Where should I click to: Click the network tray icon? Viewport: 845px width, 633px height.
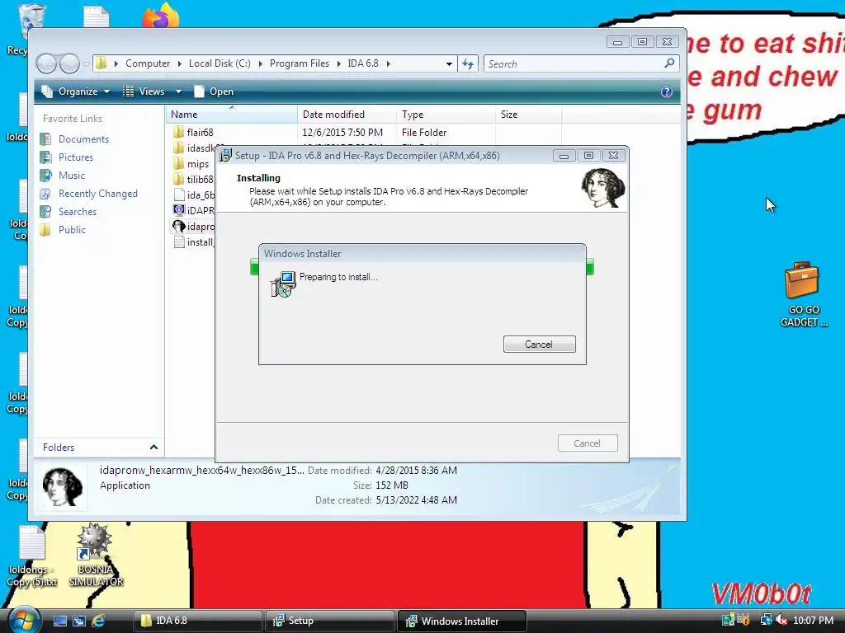pos(765,621)
